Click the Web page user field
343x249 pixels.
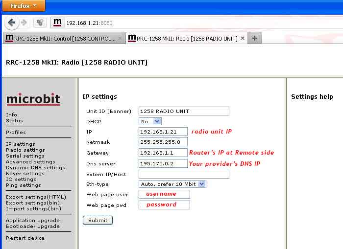point(164,194)
